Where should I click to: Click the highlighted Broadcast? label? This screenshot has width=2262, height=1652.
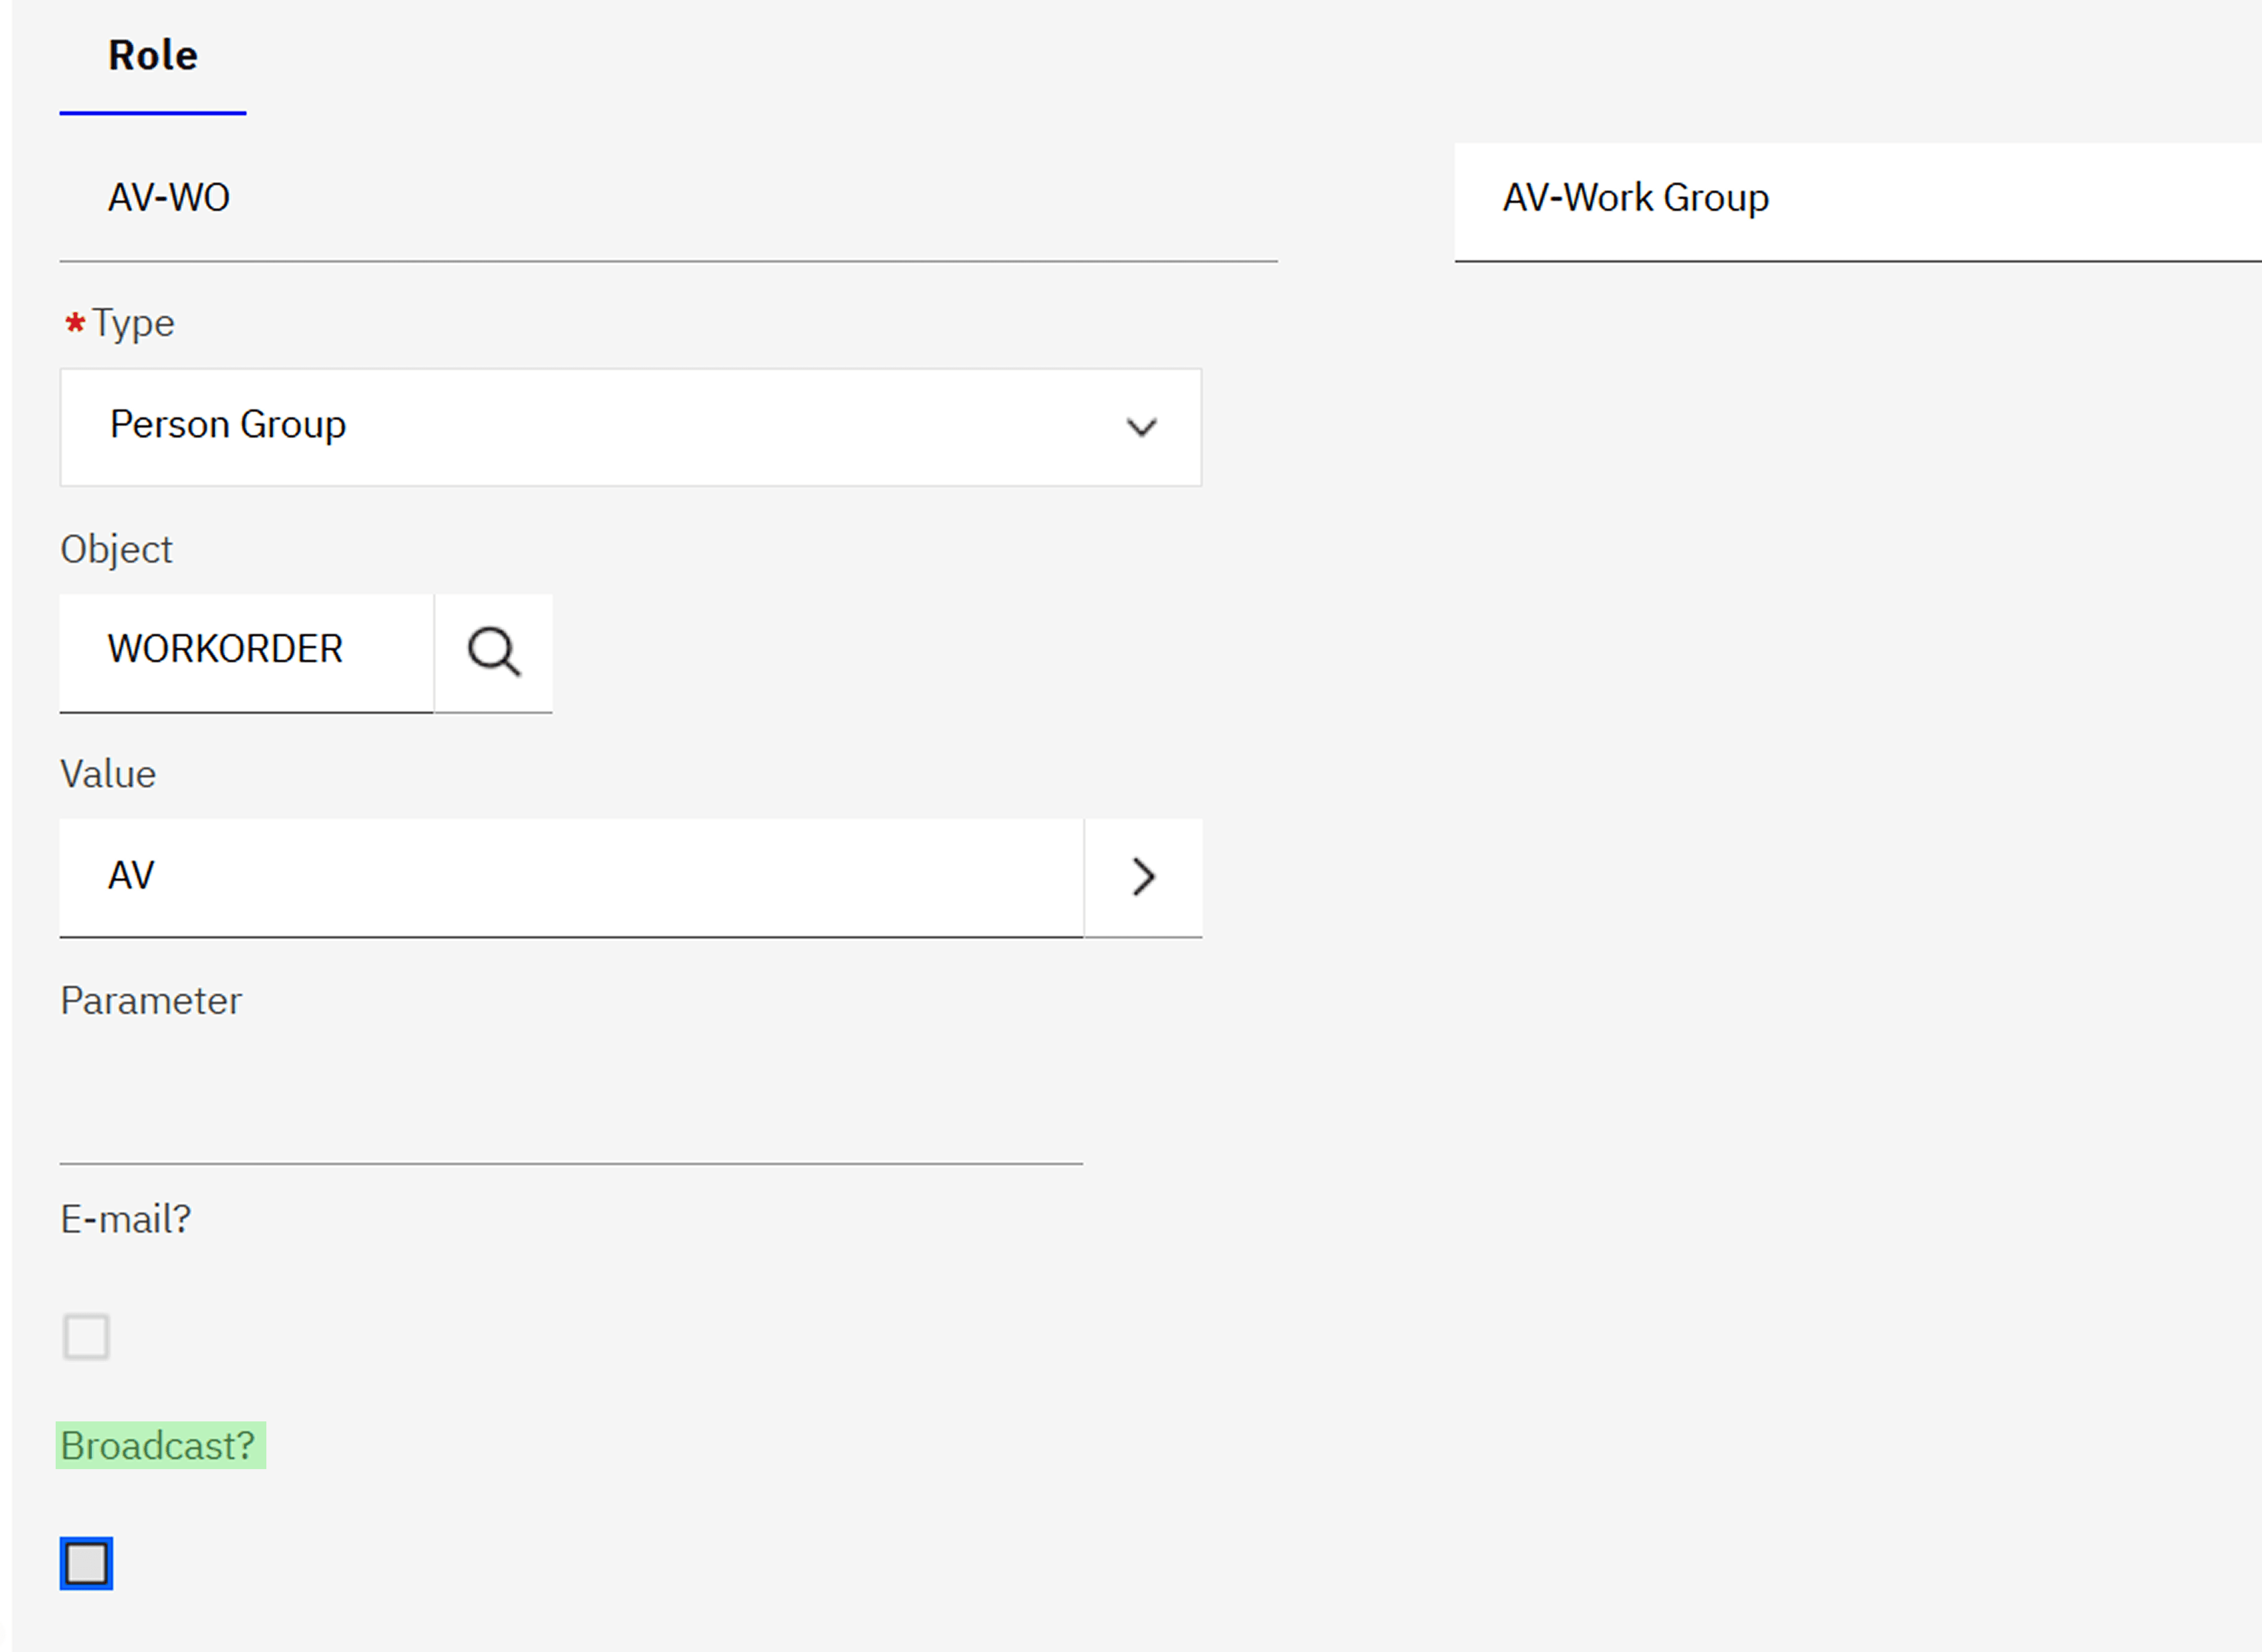point(159,1445)
